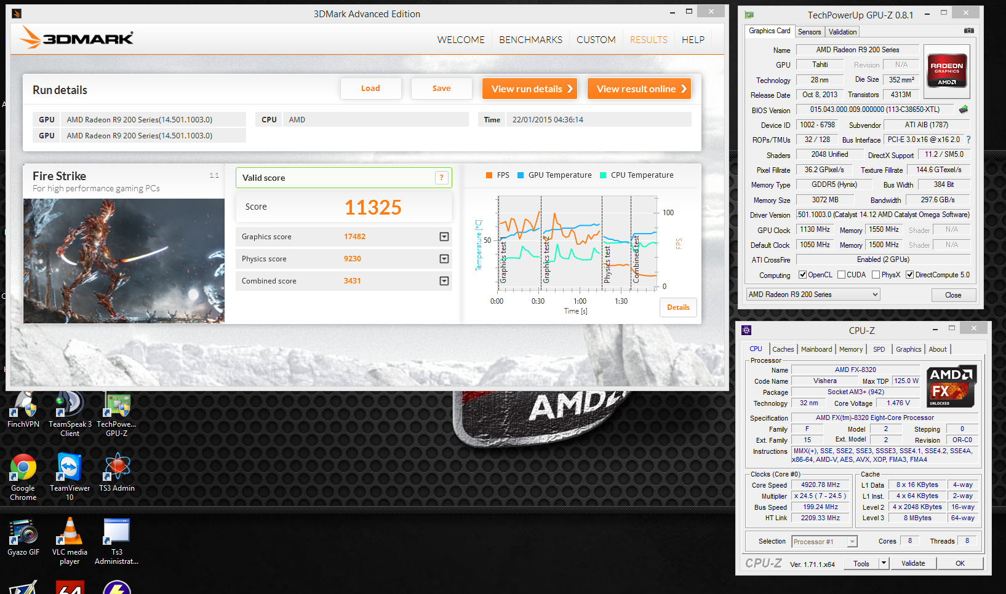Image resolution: width=1006 pixels, height=594 pixels.
Task: Click the Close button in GPU-Z
Action: [953, 295]
